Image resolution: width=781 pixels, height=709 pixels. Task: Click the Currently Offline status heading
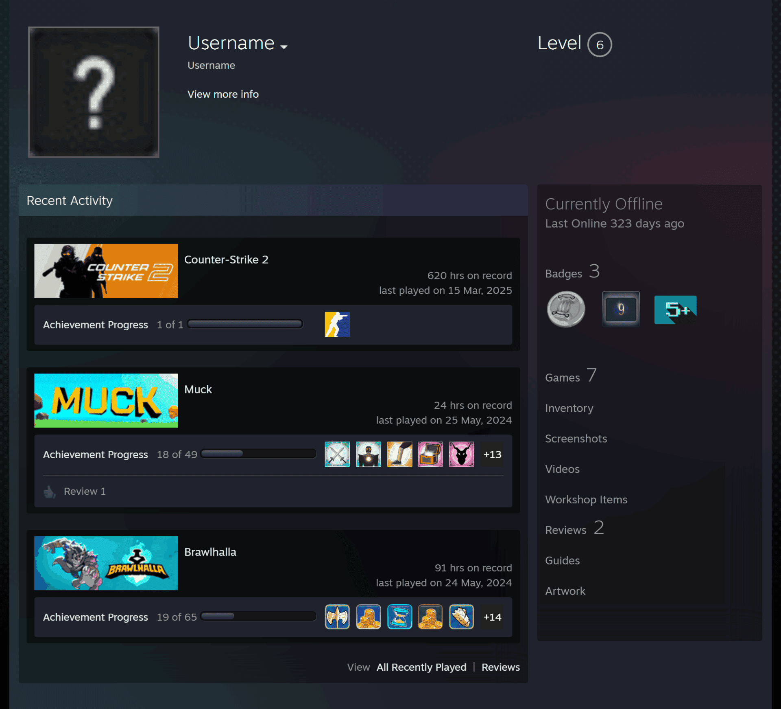click(x=604, y=204)
